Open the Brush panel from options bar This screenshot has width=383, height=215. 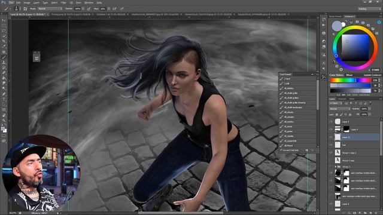click(25, 8)
